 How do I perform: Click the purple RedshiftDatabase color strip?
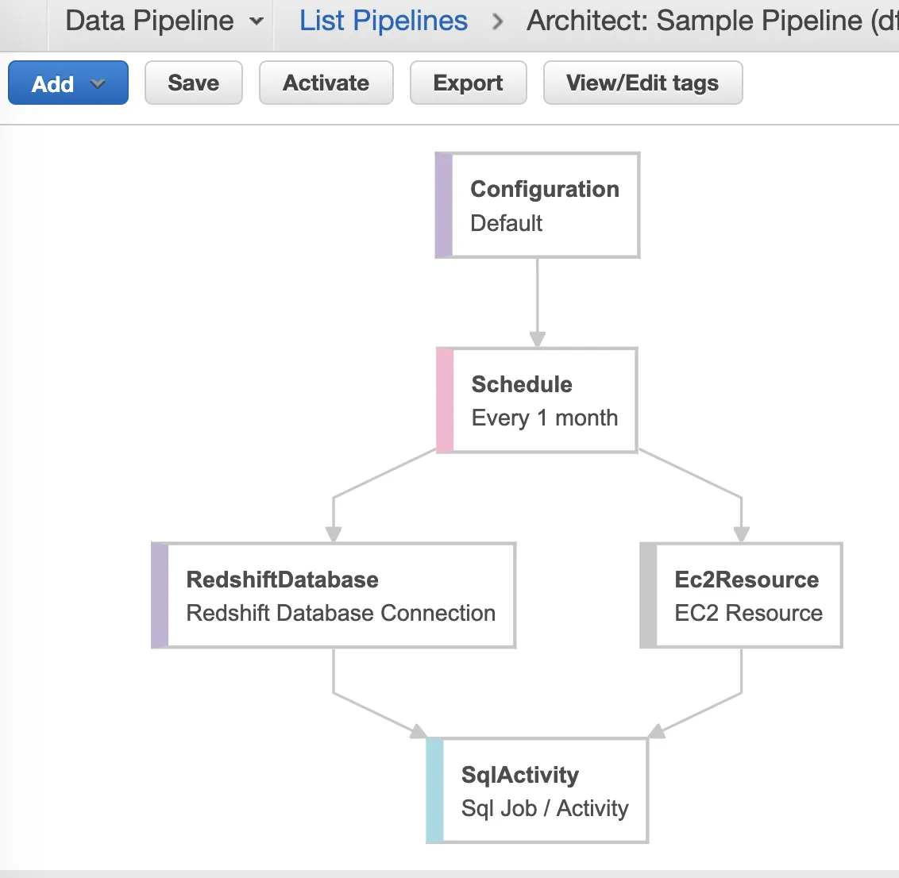(160, 596)
